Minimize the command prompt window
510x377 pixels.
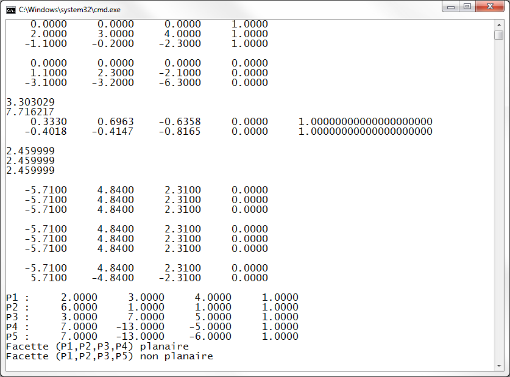click(x=452, y=7)
